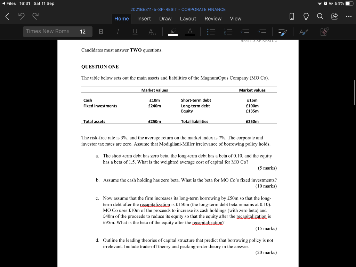Screen dimensions: 356x267
Task: Toggle bold formatting
Action: (101, 31)
